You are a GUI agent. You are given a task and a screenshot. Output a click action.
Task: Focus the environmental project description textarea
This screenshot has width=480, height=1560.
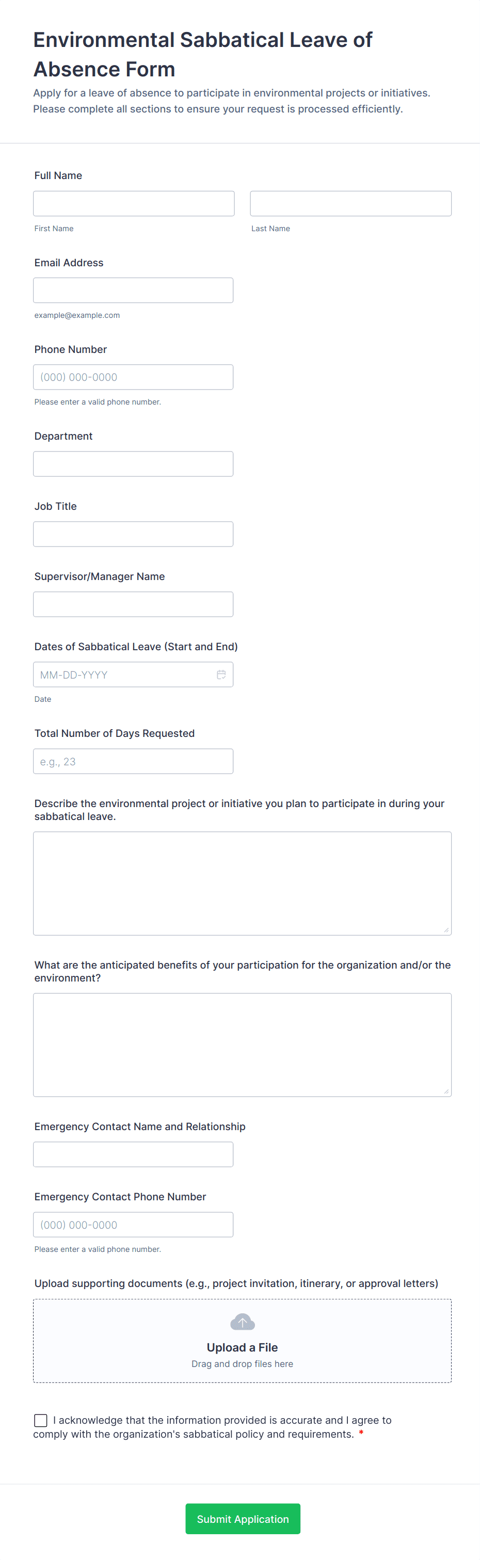click(243, 883)
